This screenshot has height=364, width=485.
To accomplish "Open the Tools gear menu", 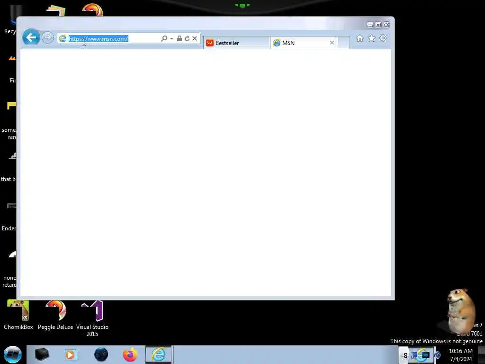I will [383, 38].
